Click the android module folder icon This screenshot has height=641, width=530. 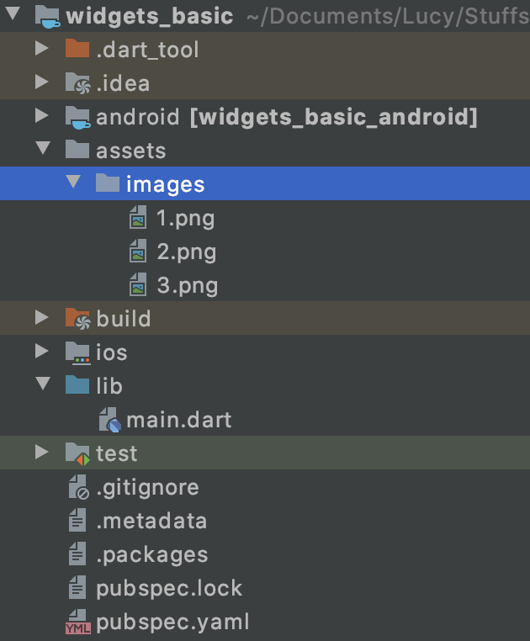pos(77,117)
